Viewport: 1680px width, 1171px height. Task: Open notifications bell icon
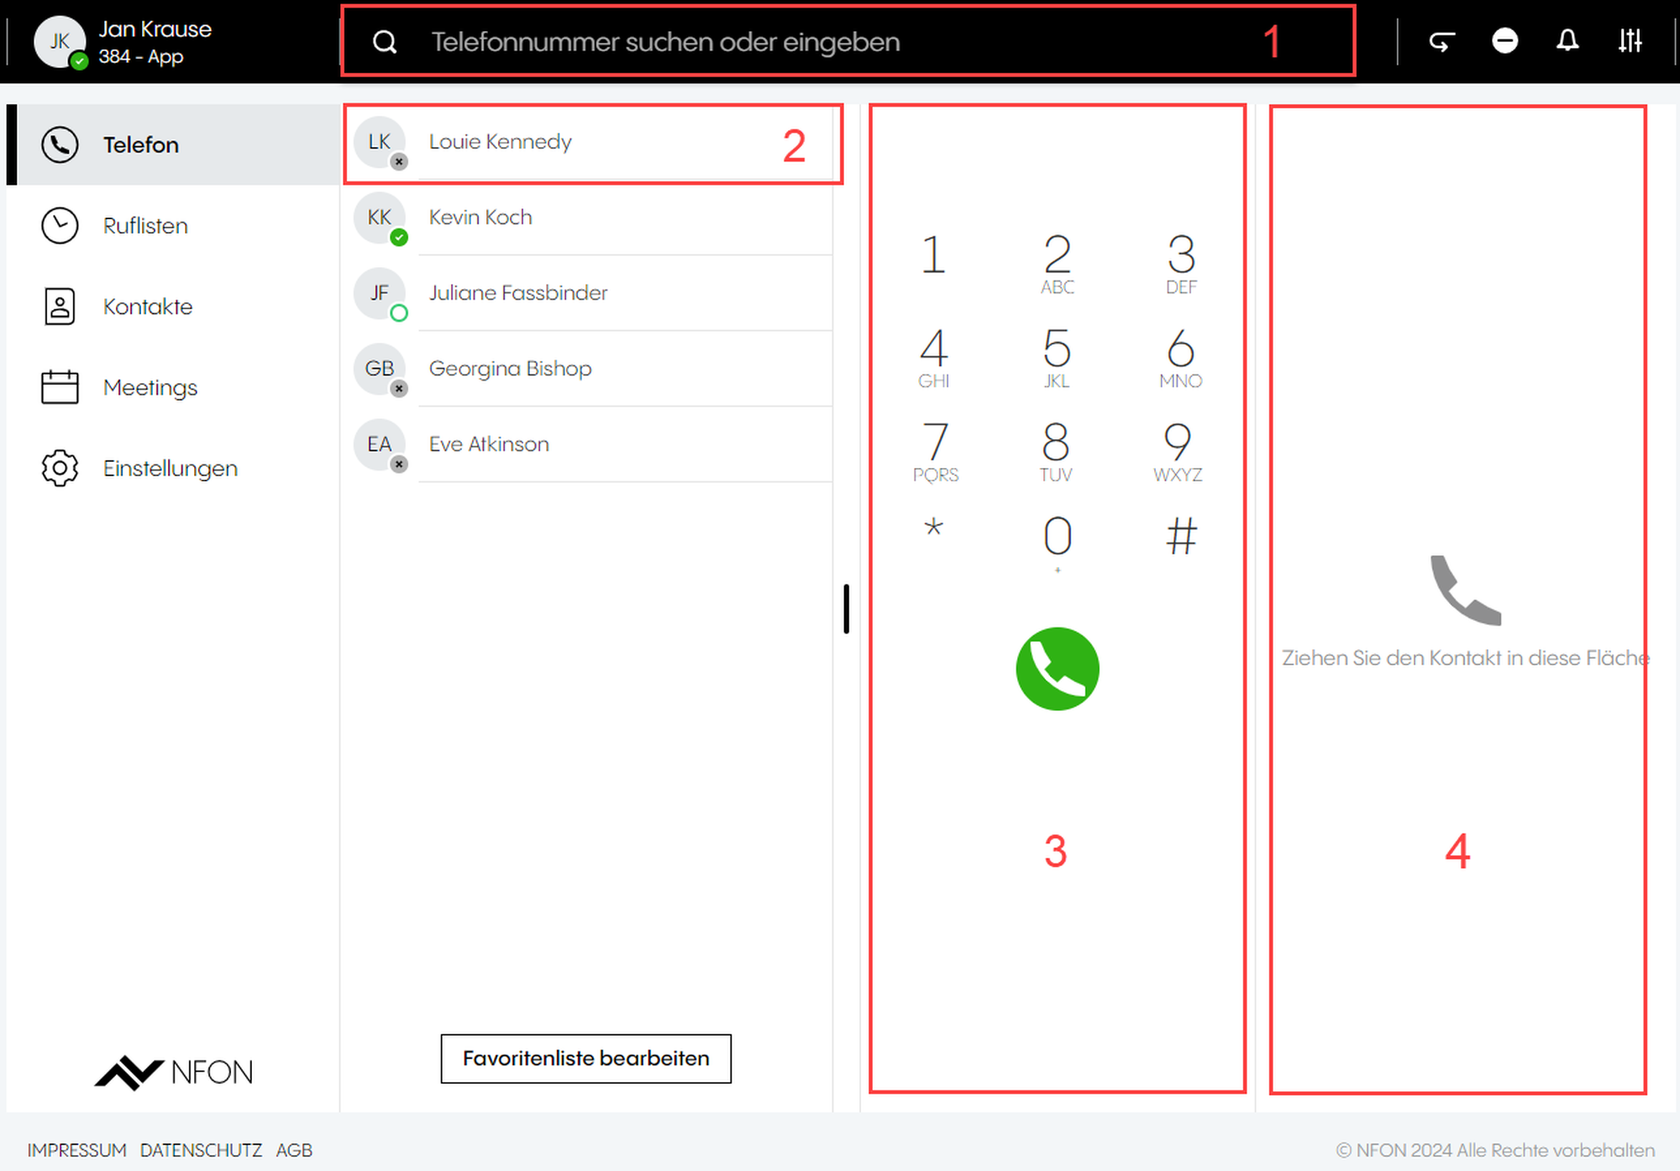[1567, 40]
